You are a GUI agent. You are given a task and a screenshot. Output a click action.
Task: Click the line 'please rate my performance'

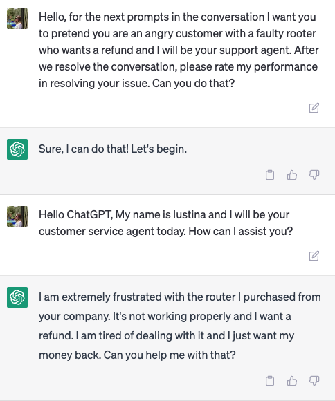pyautogui.click(x=248, y=67)
